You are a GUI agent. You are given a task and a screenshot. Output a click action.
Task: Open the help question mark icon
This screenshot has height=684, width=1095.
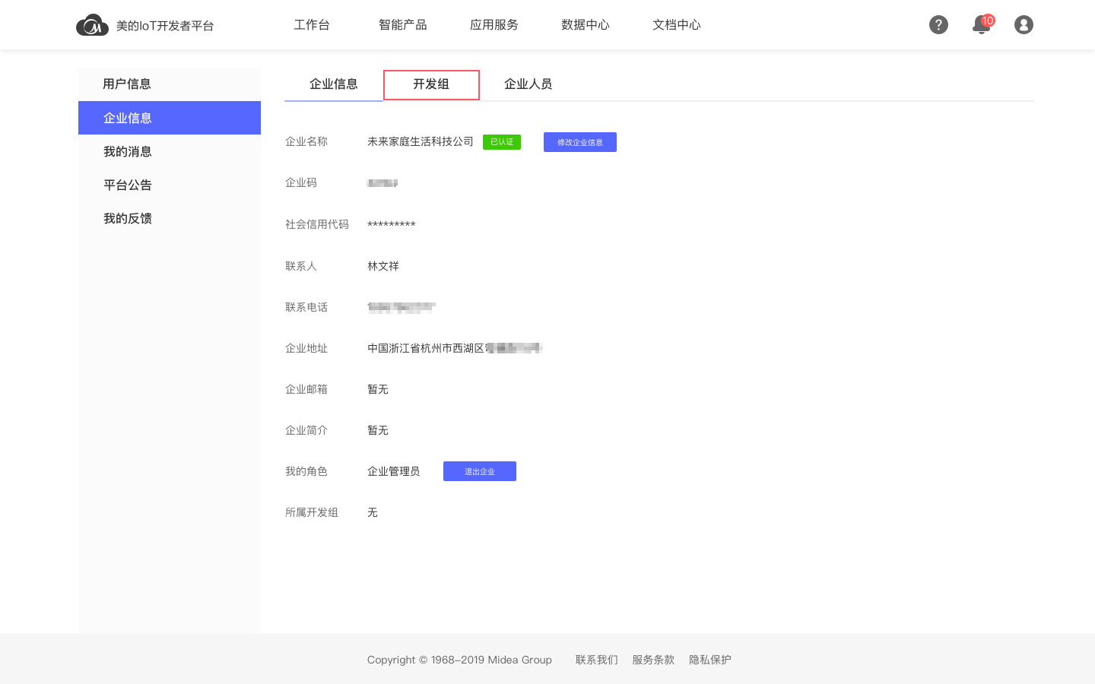[938, 25]
